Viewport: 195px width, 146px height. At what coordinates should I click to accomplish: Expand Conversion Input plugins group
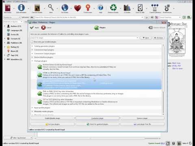32,50
